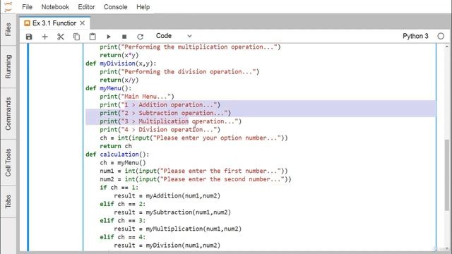Click the 'Please enter the second number' line

(x=196, y=179)
